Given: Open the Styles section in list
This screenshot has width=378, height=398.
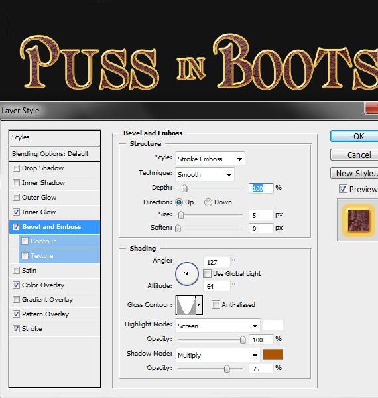Looking at the screenshot, I should click(54, 137).
